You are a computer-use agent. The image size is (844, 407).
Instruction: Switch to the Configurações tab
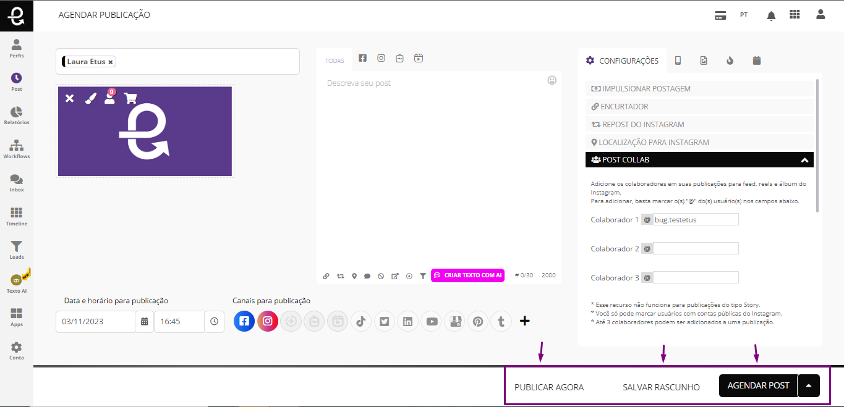623,61
